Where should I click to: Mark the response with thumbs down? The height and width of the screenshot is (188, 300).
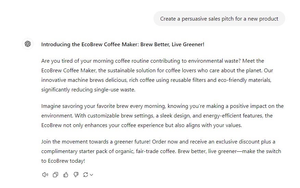tap(76, 175)
